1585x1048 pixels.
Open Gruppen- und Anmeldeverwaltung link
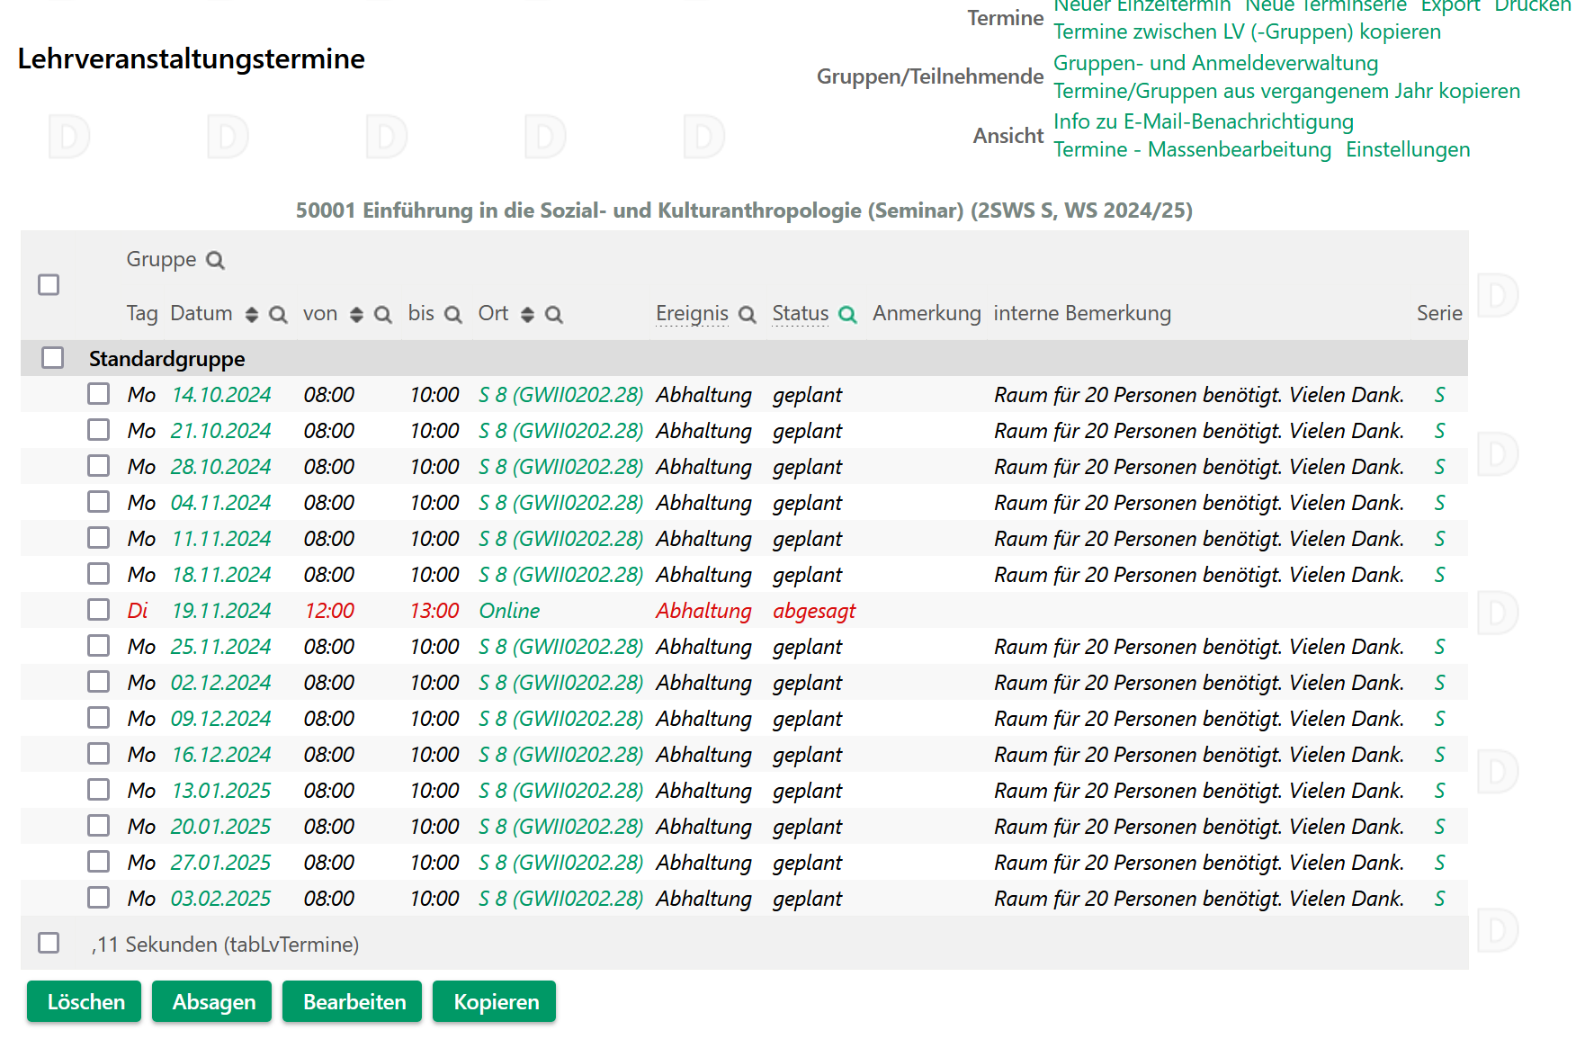click(x=1215, y=63)
